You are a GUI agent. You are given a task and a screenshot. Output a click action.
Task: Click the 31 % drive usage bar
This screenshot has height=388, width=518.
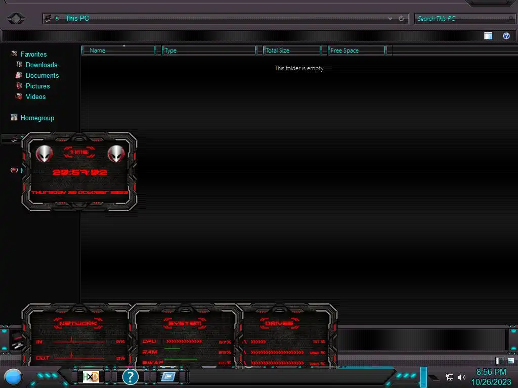258,342
